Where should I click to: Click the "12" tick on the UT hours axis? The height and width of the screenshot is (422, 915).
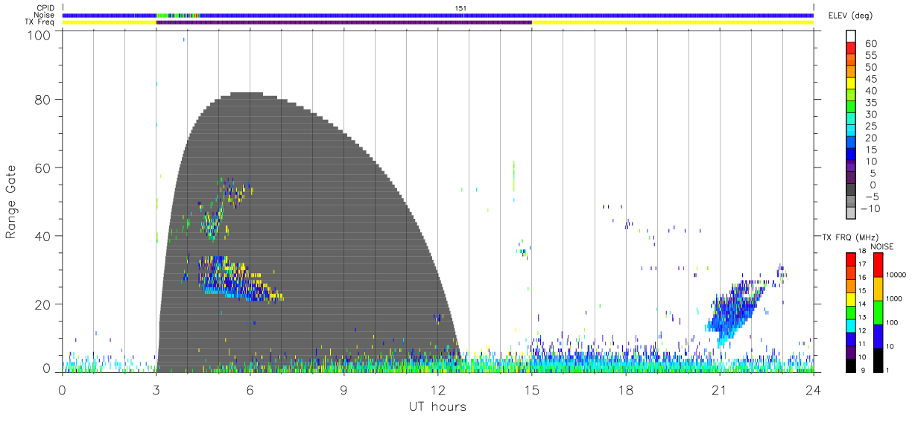(x=438, y=389)
